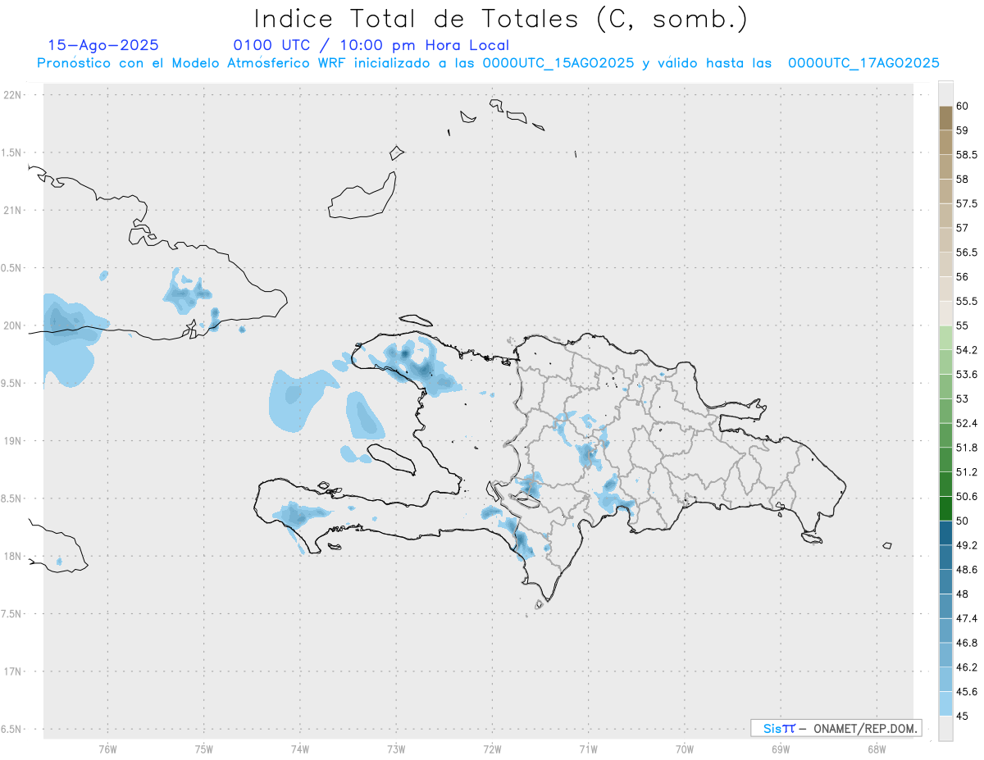This screenshot has width=984, height=760.
Task: Click the legend value '50'
Action: [x=962, y=521]
